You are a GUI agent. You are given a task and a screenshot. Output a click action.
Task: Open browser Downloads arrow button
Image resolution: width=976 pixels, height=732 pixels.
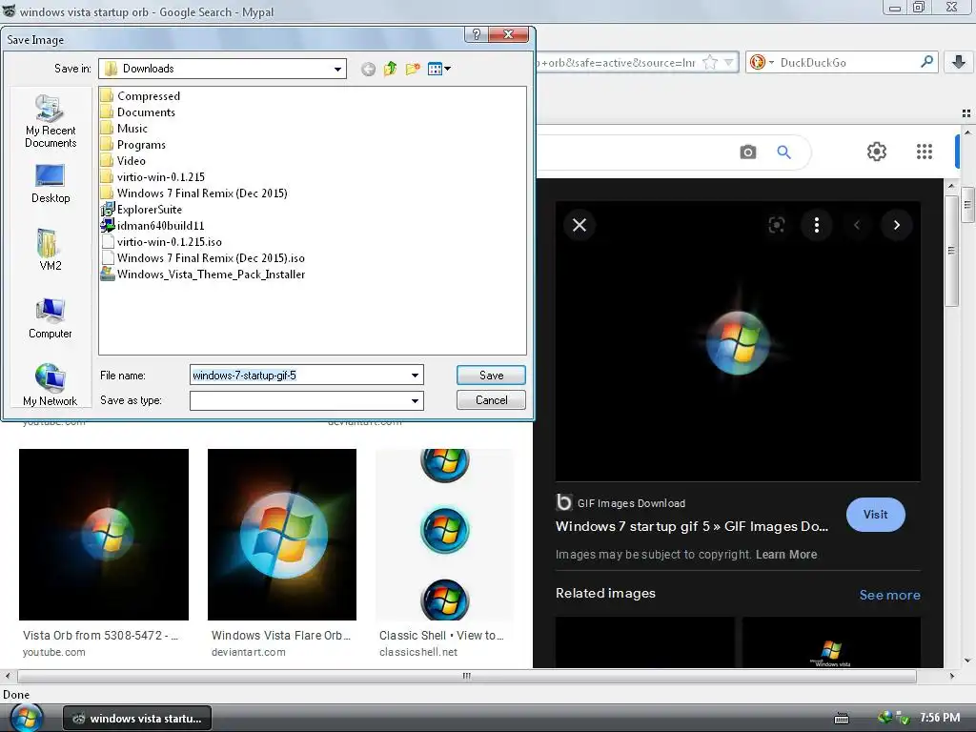(959, 62)
